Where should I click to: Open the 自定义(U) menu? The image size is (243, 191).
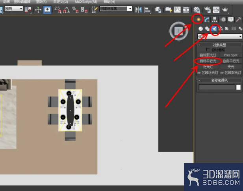pyautogui.click(x=61, y=2)
